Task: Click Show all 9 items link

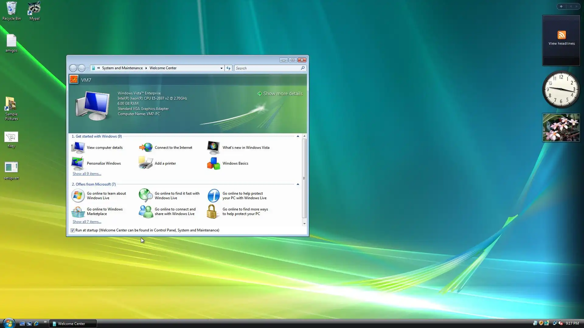Action: 87,174
